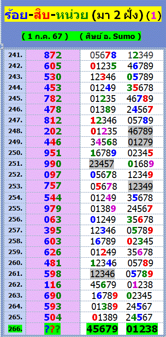This screenshot has height=337, width=166.
Task: Click gray highlighted 01279 in row 249
Action: click(x=141, y=142)
